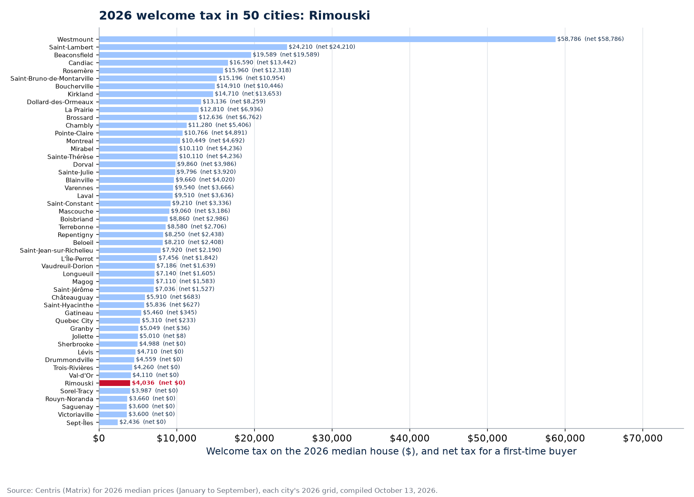Screen dimensions: 694x497
Task: Click the '$70,000' x-axis tick label
Action: click(x=643, y=438)
